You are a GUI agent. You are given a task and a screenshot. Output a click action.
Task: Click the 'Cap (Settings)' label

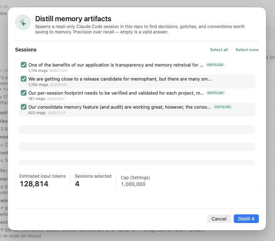point(135,177)
